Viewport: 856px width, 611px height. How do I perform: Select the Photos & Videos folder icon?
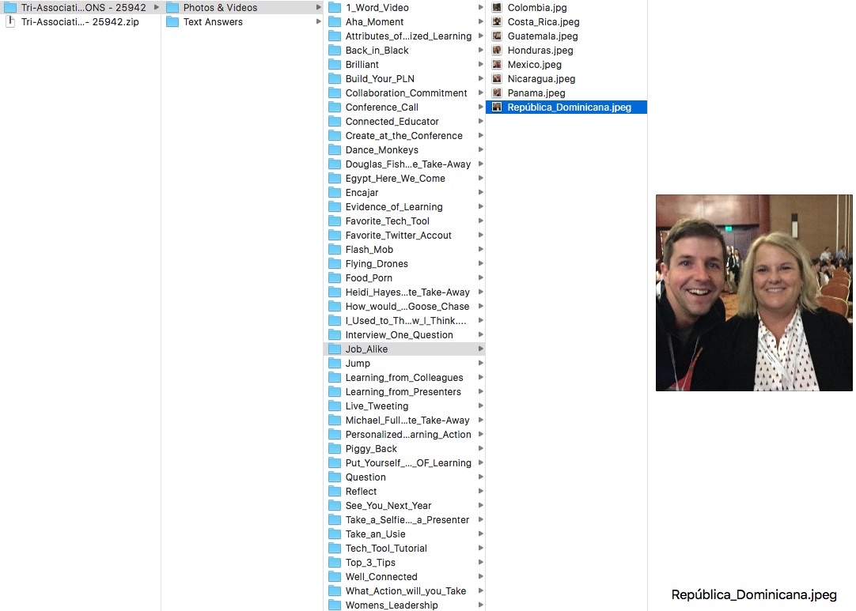pyautogui.click(x=172, y=8)
